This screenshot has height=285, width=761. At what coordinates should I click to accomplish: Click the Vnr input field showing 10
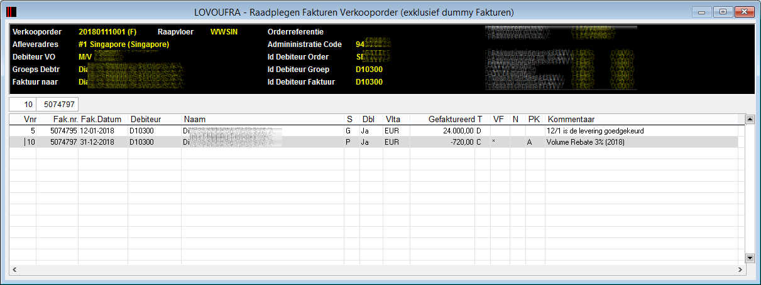click(x=23, y=105)
